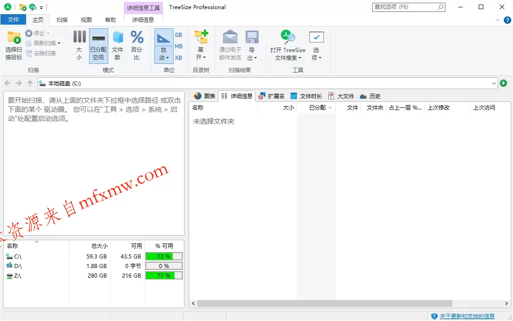
Task: Sort drives by 可用 column
Action: click(127, 246)
